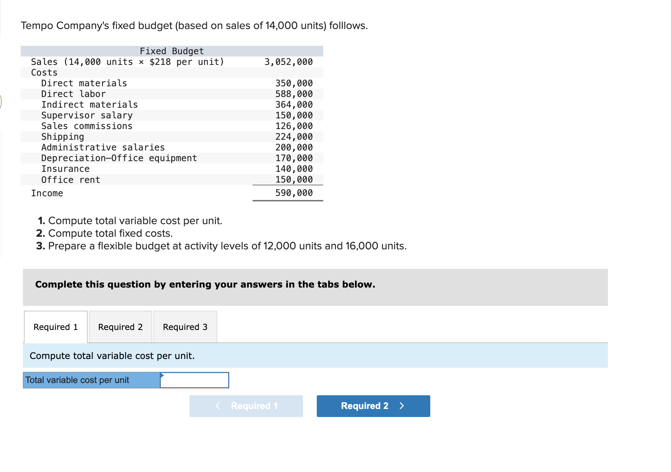Viewport: 671px width, 472px height.
Task: Click the disabled Required 1 back button
Action: [246, 406]
